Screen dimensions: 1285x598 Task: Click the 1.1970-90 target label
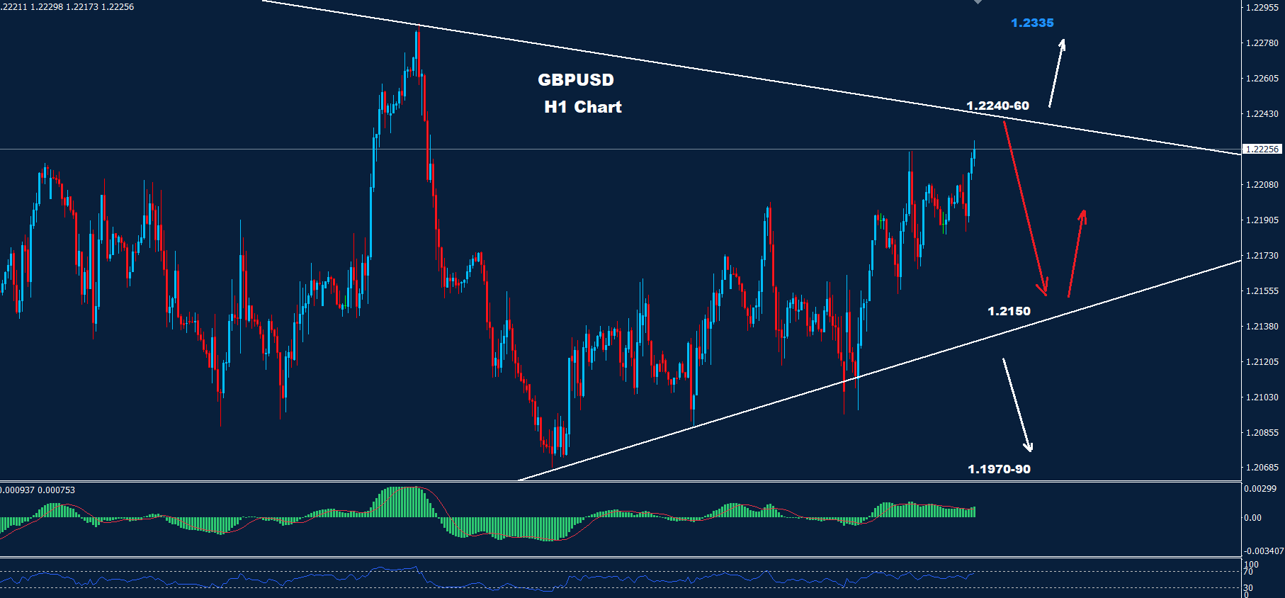pyautogui.click(x=999, y=469)
